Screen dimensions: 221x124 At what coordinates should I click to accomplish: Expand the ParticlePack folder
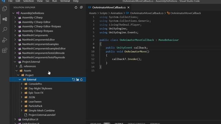click(x=21, y=106)
